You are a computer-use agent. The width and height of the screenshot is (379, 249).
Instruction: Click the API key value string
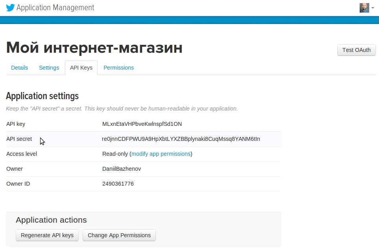point(142,124)
